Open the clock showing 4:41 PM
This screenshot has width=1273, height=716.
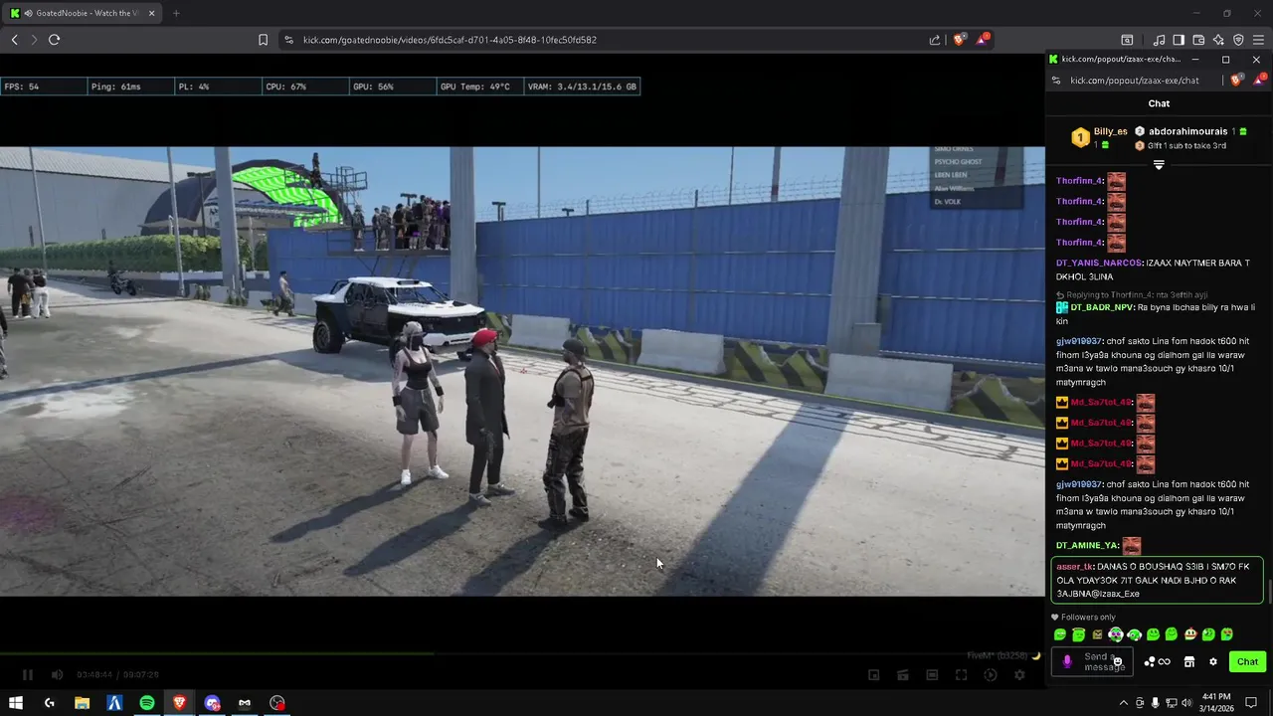(1216, 702)
